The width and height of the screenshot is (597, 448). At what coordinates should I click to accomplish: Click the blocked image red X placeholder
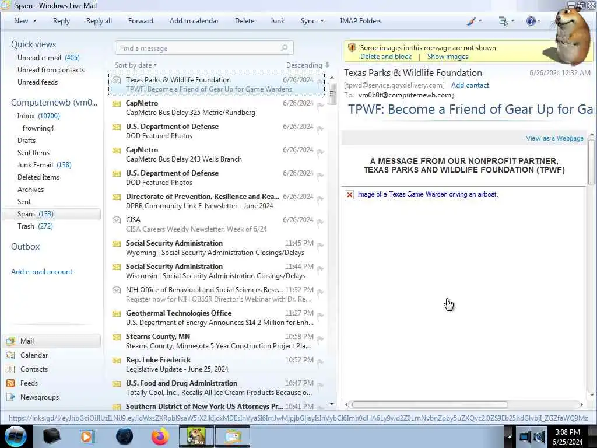click(350, 195)
